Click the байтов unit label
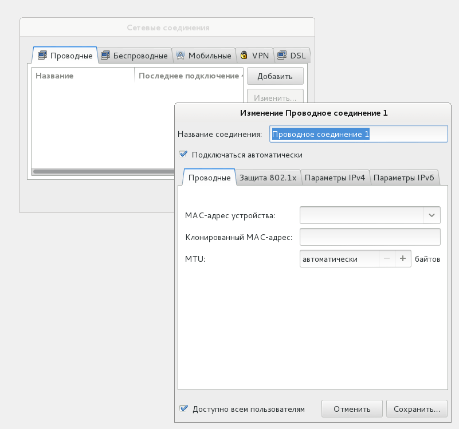459x429 pixels. point(427,259)
